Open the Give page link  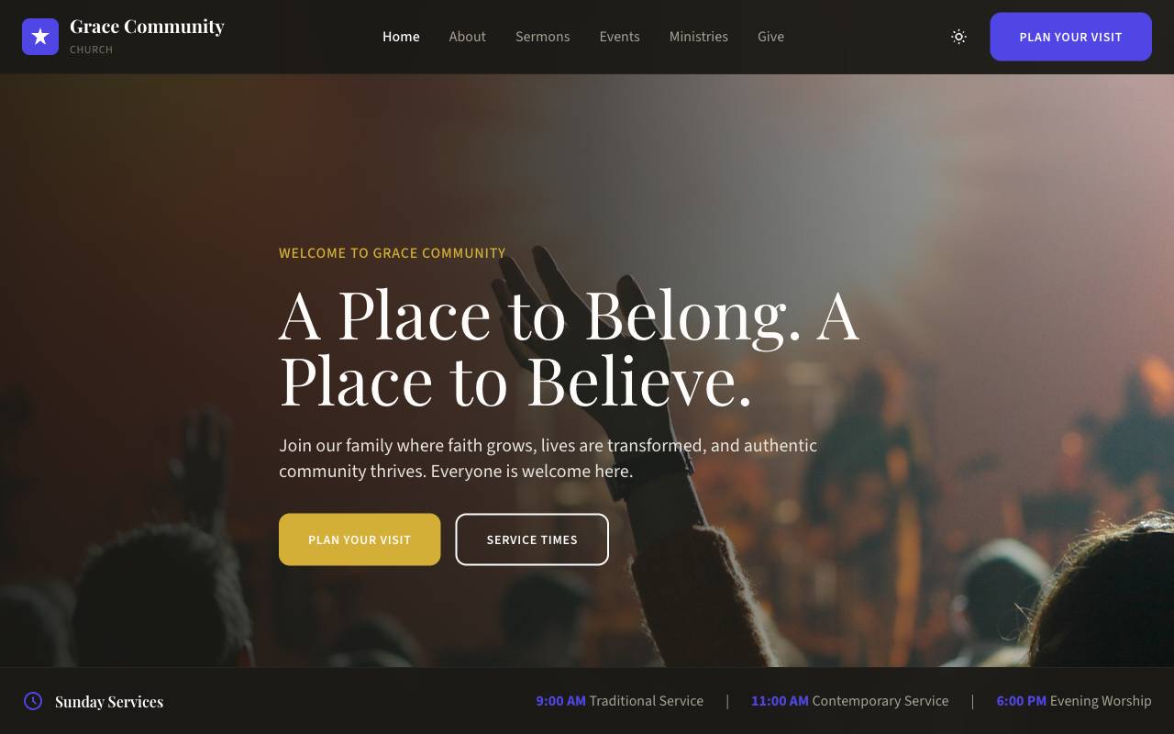[770, 37]
